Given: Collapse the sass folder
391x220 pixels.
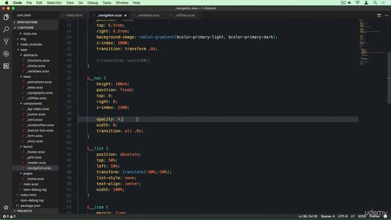Looking at the screenshot, I should pyautogui.click(x=24, y=50).
